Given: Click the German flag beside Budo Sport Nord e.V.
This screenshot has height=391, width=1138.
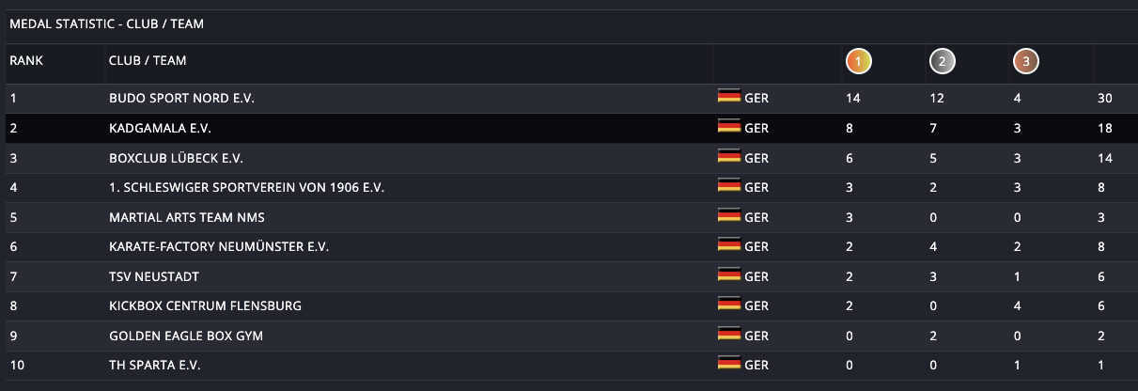Looking at the screenshot, I should (729, 98).
